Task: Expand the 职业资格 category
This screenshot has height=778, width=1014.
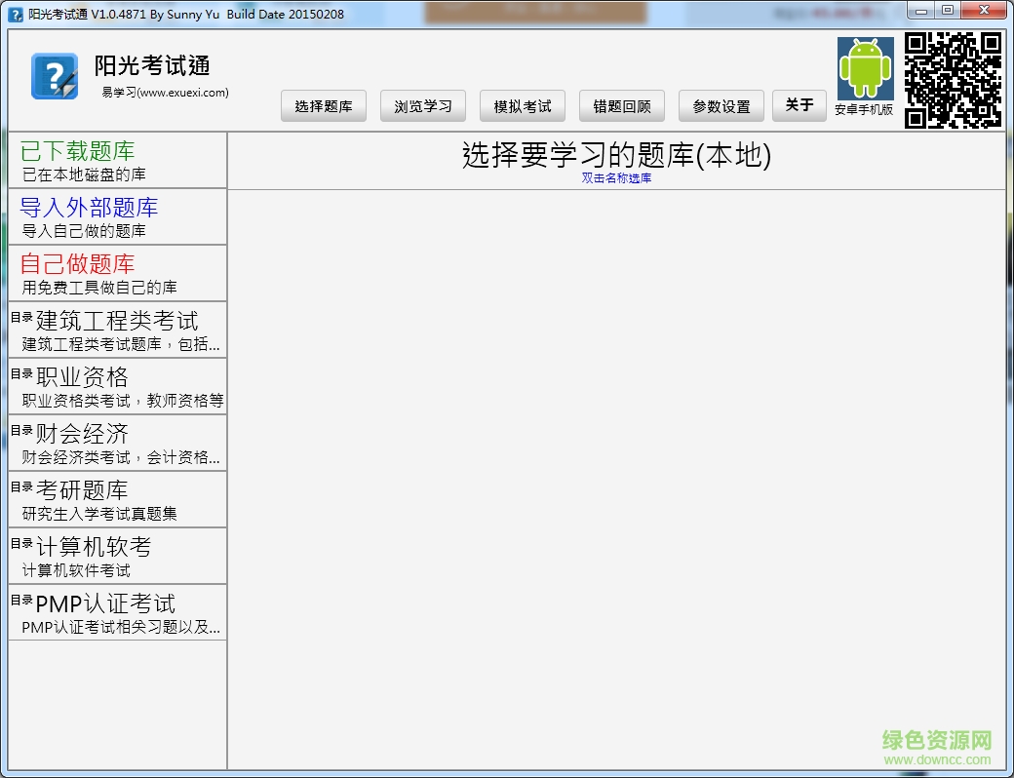Action: (x=113, y=386)
